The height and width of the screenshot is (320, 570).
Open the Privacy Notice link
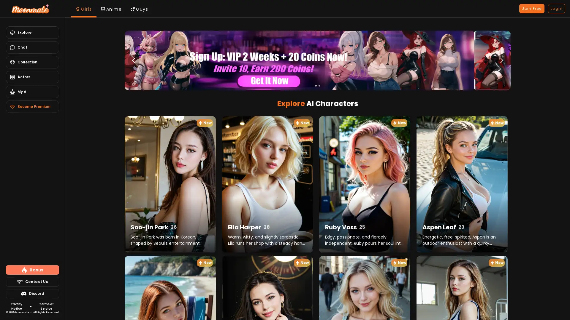16,306
